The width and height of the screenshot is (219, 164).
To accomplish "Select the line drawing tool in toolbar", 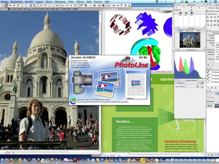I will [6, 5].
